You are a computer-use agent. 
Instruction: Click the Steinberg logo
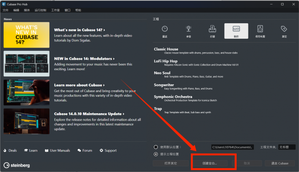[x=17, y=165]
